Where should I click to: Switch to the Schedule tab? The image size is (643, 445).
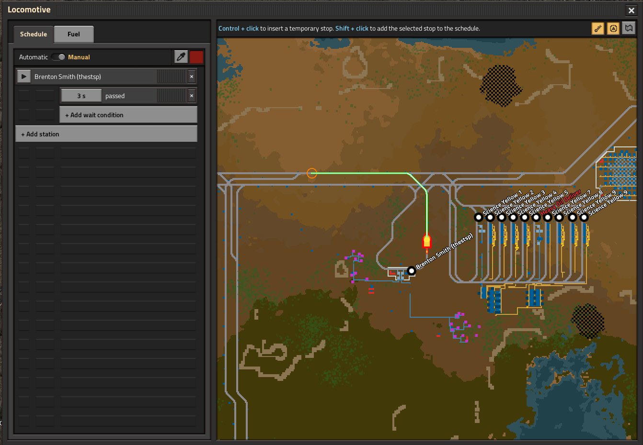34,34
